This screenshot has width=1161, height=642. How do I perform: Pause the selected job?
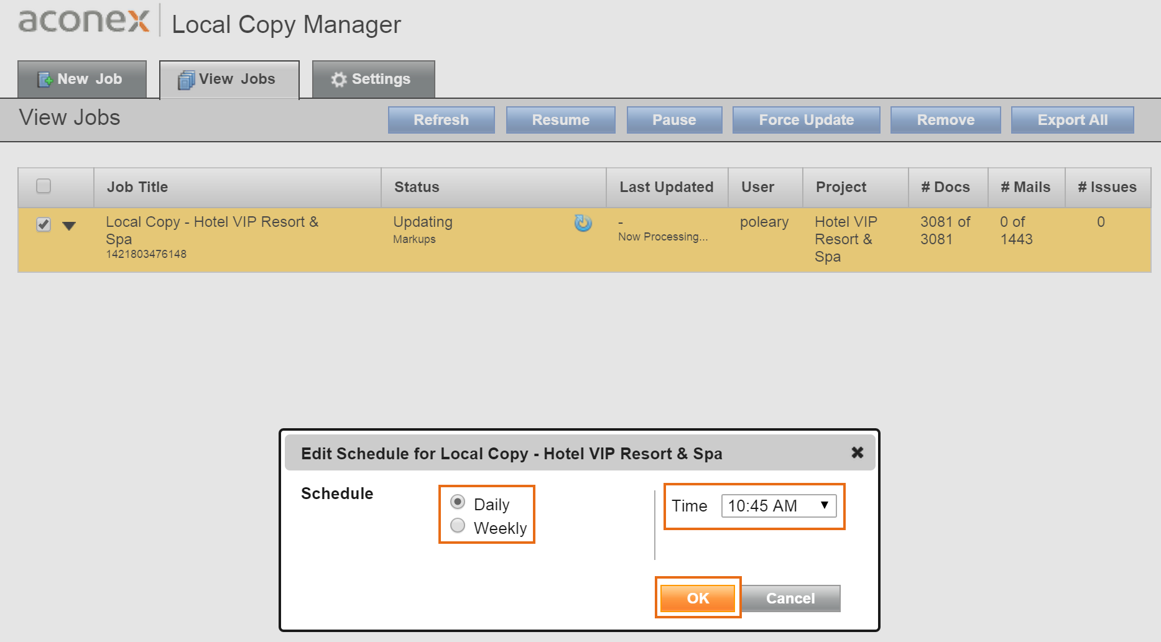[x=675, y=120]
